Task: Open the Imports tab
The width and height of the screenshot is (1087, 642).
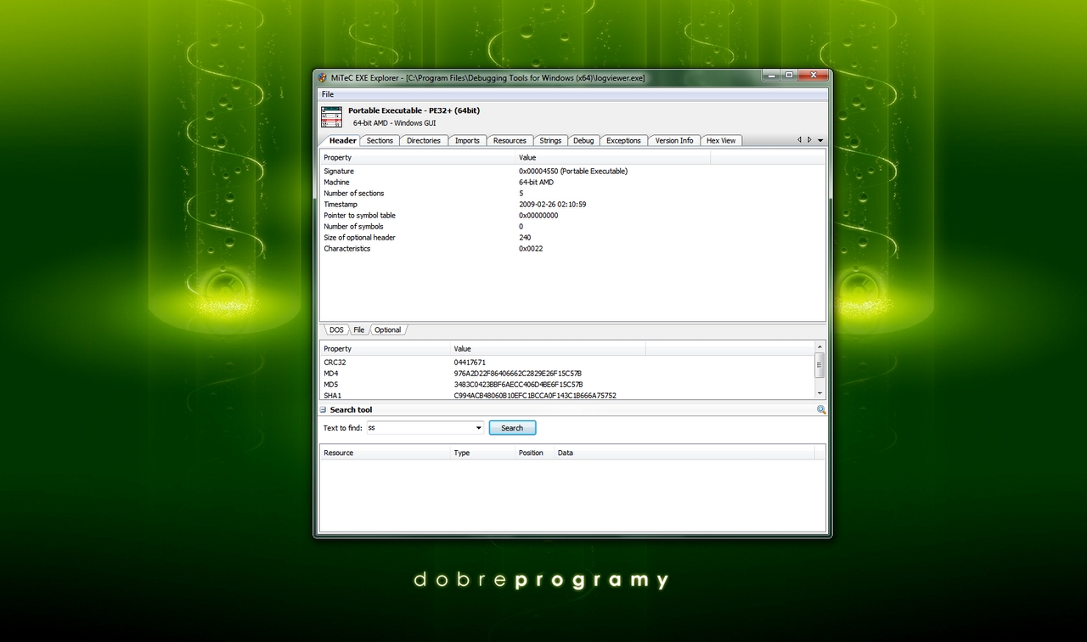Action: [x=466, y=141]
